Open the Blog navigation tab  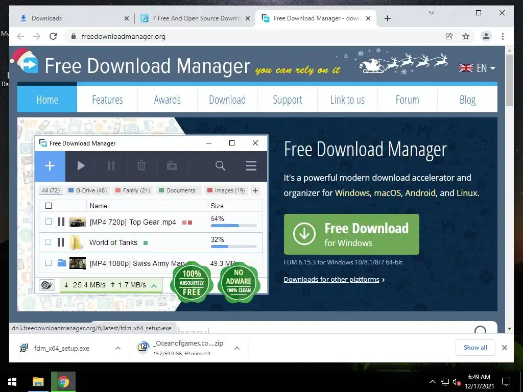468,99
